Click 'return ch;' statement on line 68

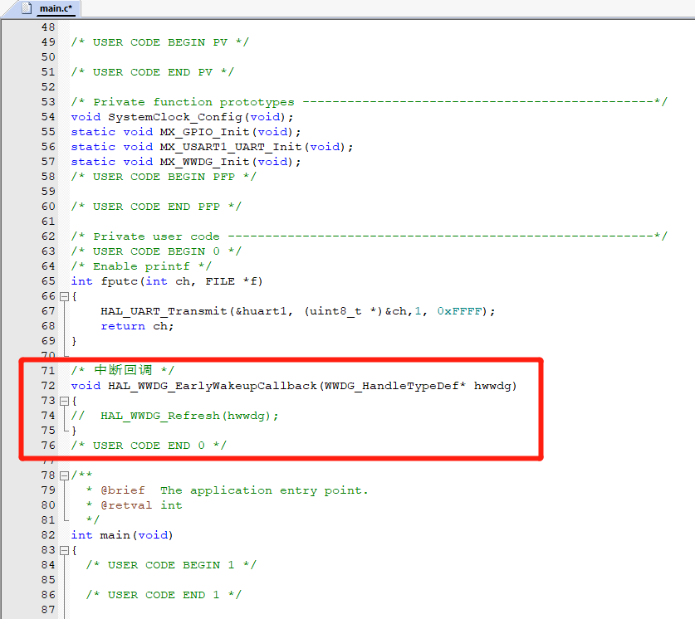[137, 326]
